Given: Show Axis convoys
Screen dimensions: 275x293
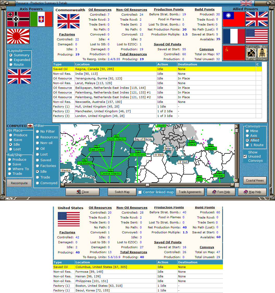Looking at the screenshot, I should [x=252, y=136].
